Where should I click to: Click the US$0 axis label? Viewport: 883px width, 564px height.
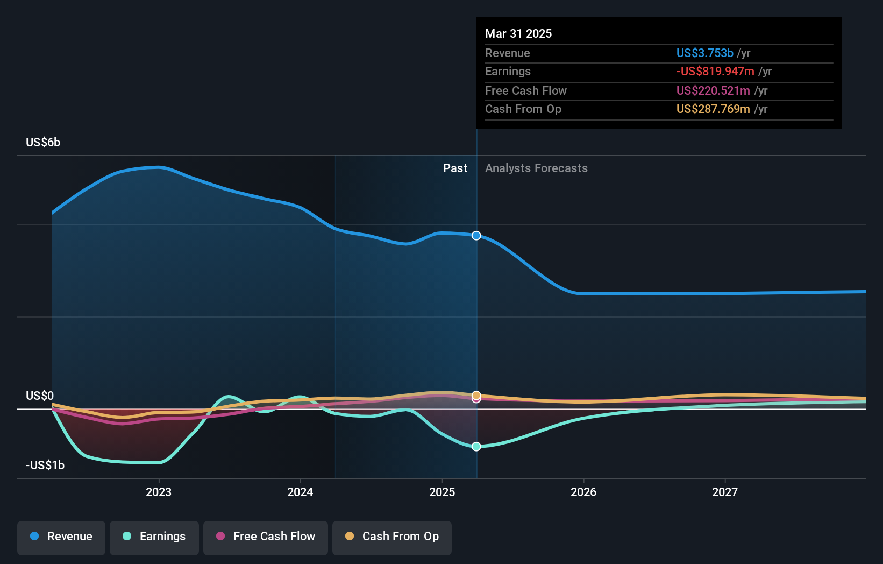[40, 396]
